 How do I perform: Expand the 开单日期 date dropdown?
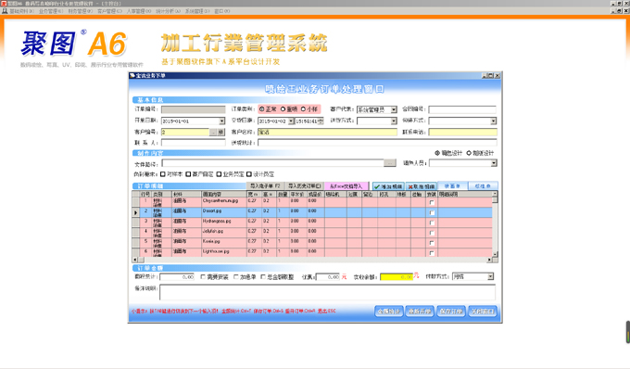(221, 121)
